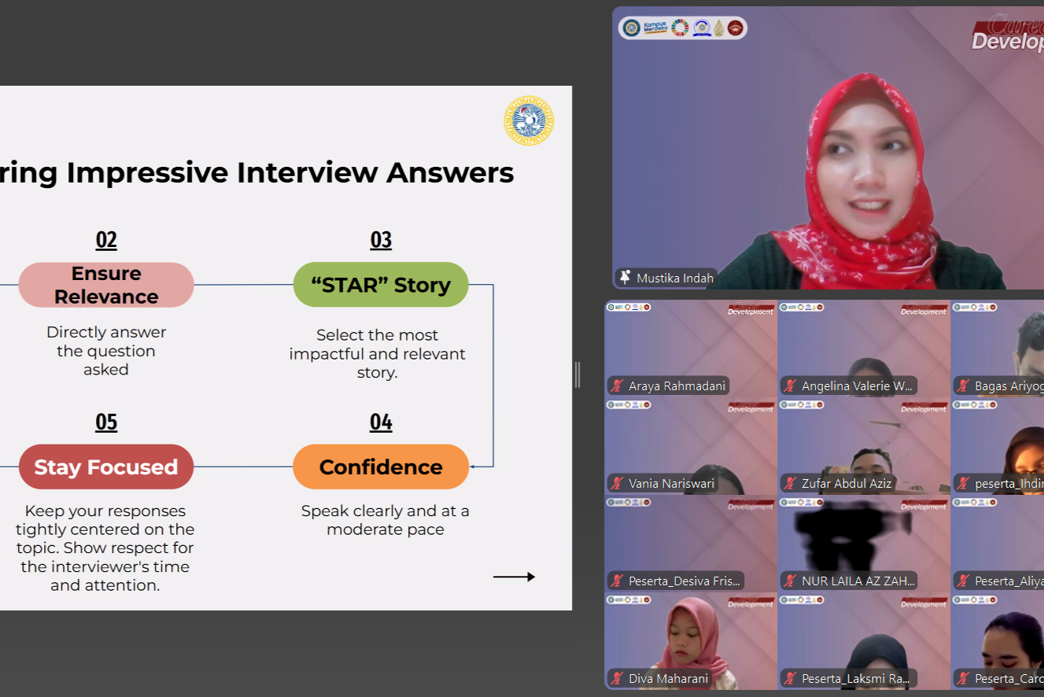Click the "STAR" Story pill on the slide
Screen dimensions: 1044x697
(x=381, y=285)
